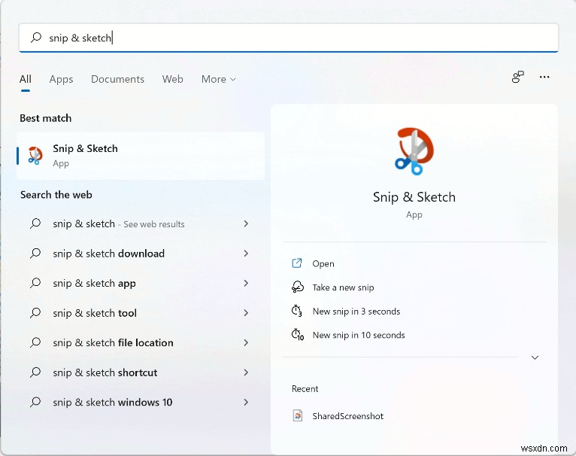
Task: Click search icon beside 'snip & sketch shortcut'
Action: (35, 372)
